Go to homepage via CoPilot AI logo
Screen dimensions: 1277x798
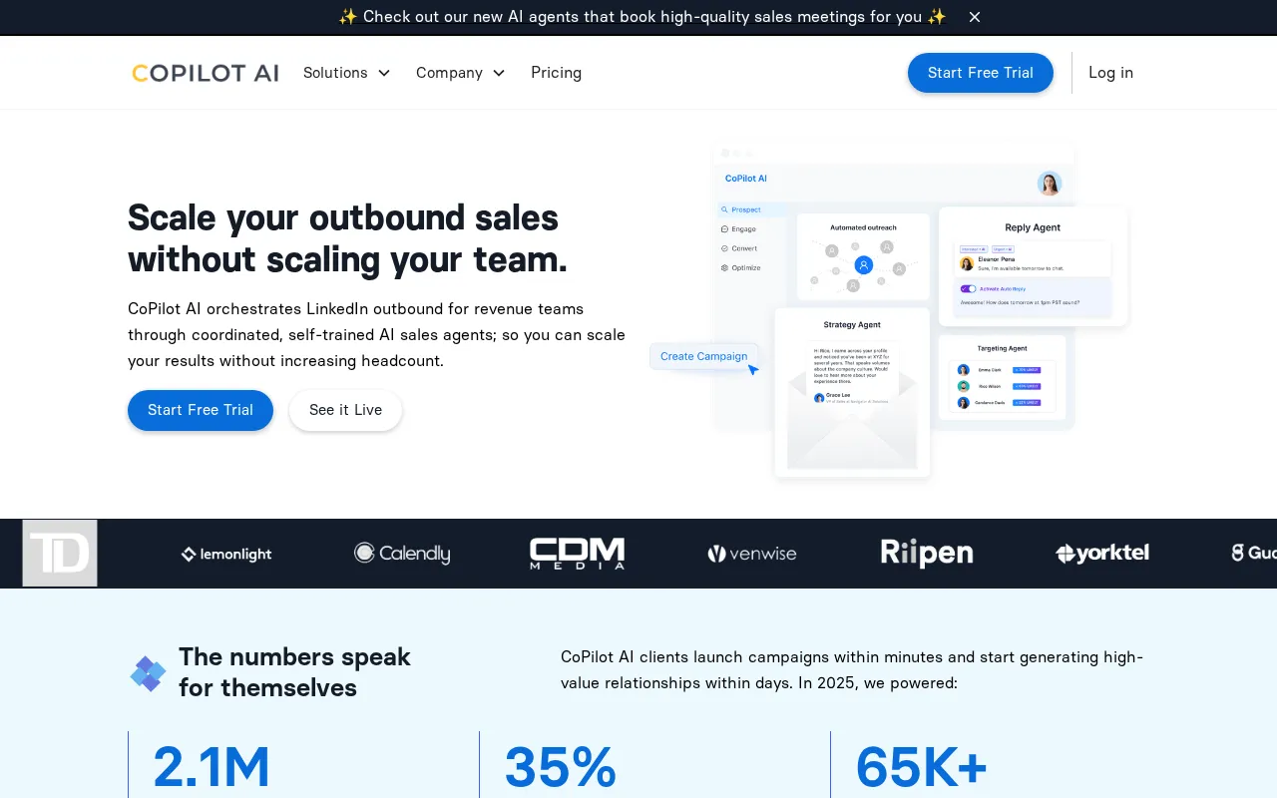click(206, 73)
